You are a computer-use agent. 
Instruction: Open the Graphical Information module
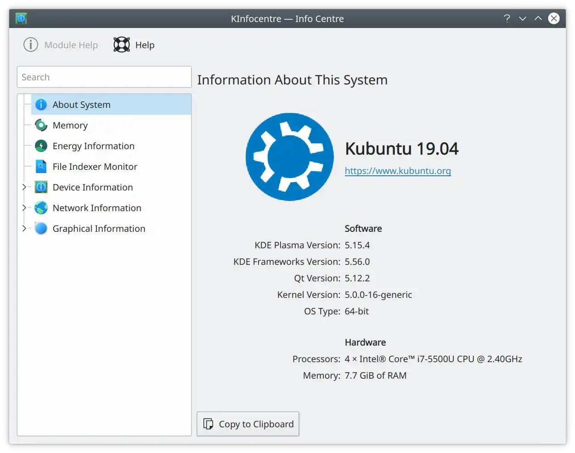[98, 228]
